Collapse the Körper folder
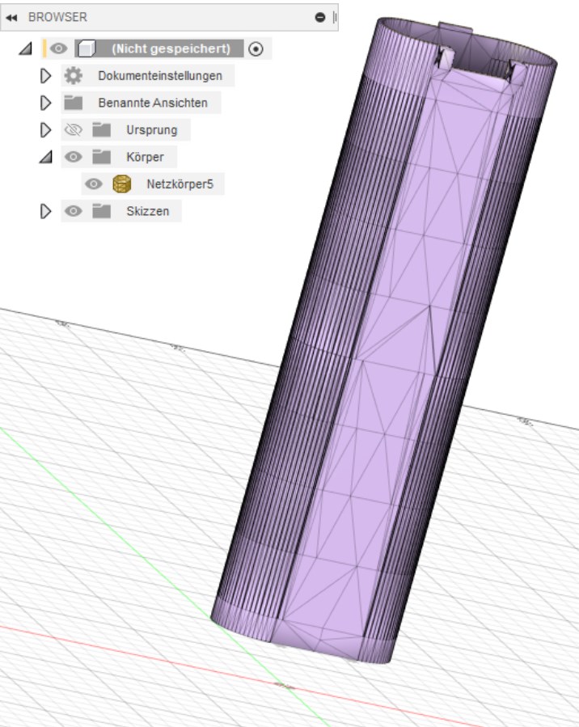 pyautogui.click(x=46, y=157)
